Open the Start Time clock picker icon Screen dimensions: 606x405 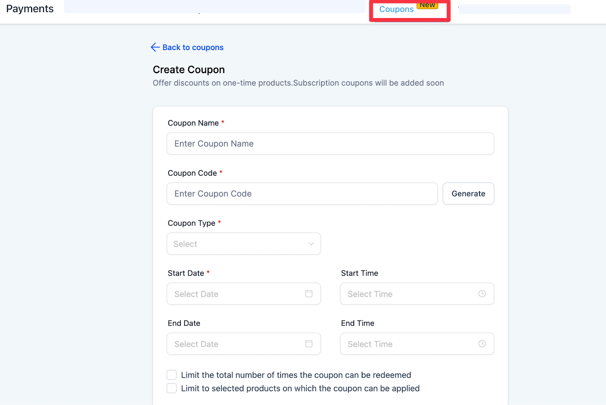[482, 294]
